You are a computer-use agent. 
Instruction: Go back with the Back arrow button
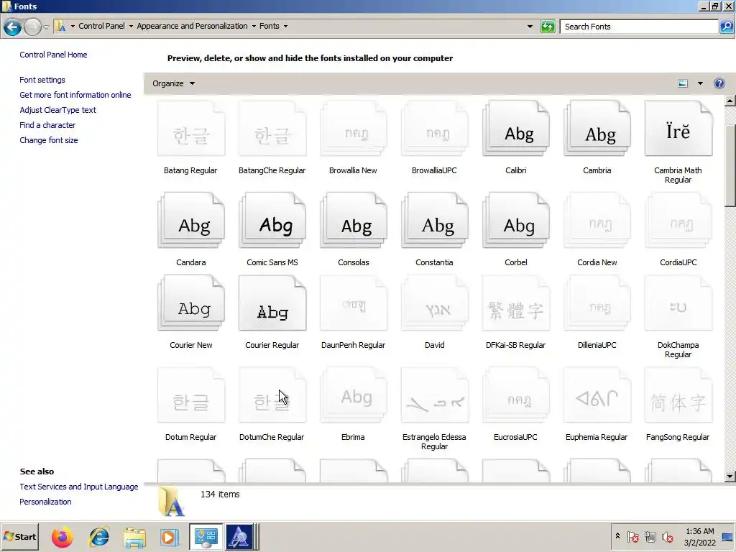[13, 27]
